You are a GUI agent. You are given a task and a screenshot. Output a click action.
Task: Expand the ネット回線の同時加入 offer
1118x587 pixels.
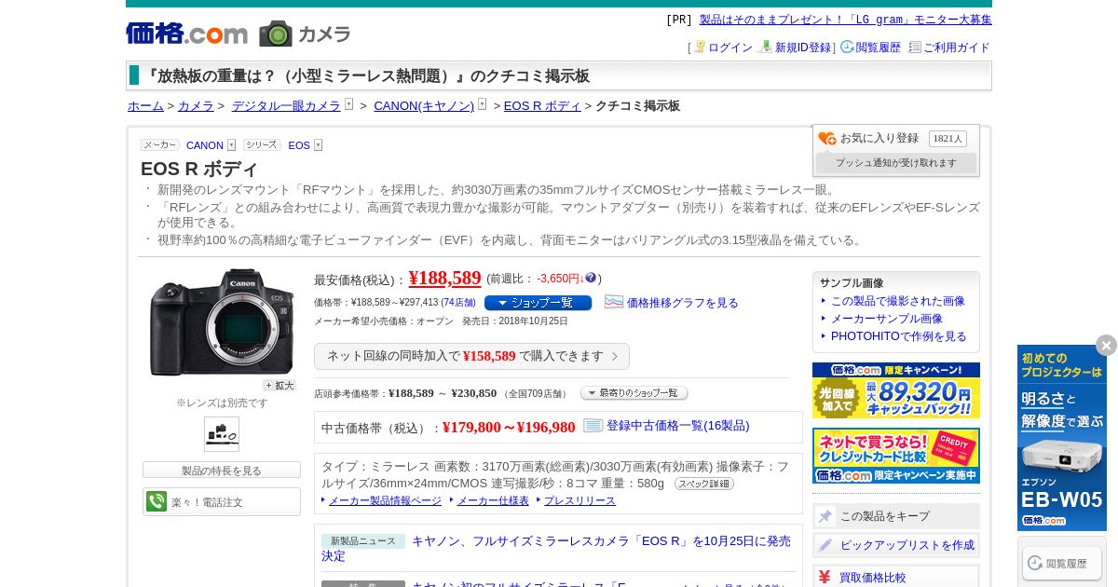pyautogui.click(x=471, y=356)
